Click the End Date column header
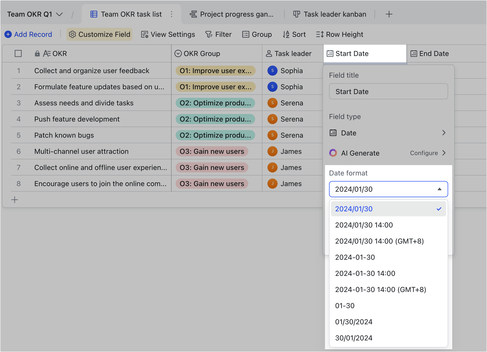Image resolution: width=487 pixels, height=352 pixels. 447,53
